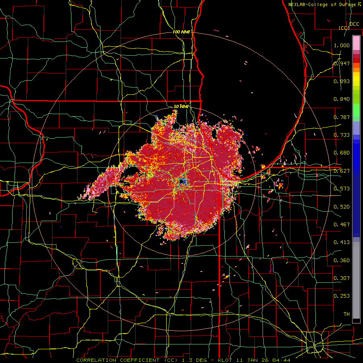Click the 0.680 legend value
Screen dimensions: 363x363
coord(342,153)
